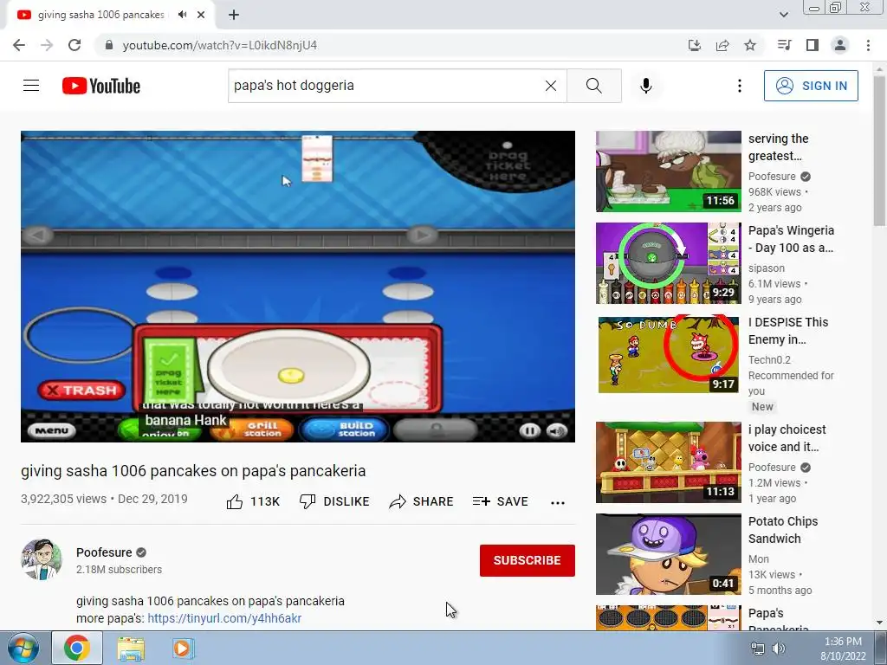Expand the tab search chevron
Viewport: 887px width, 665px height.
pos(783,15)
